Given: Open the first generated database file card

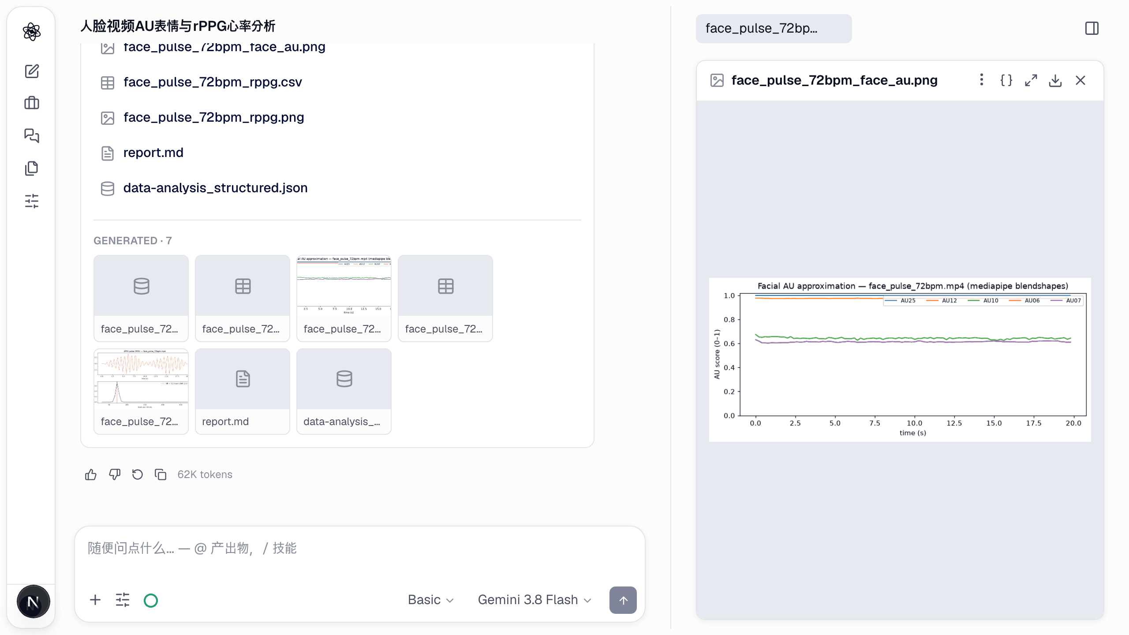Looking at the screenshot, I should [141, 298].
